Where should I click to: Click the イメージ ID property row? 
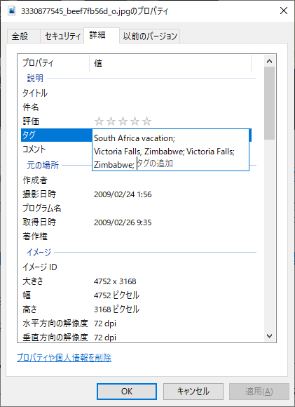click(136, 267)
